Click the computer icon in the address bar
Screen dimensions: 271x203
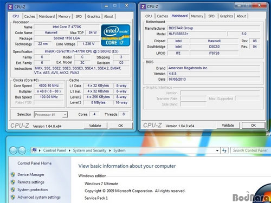(34, 150)
